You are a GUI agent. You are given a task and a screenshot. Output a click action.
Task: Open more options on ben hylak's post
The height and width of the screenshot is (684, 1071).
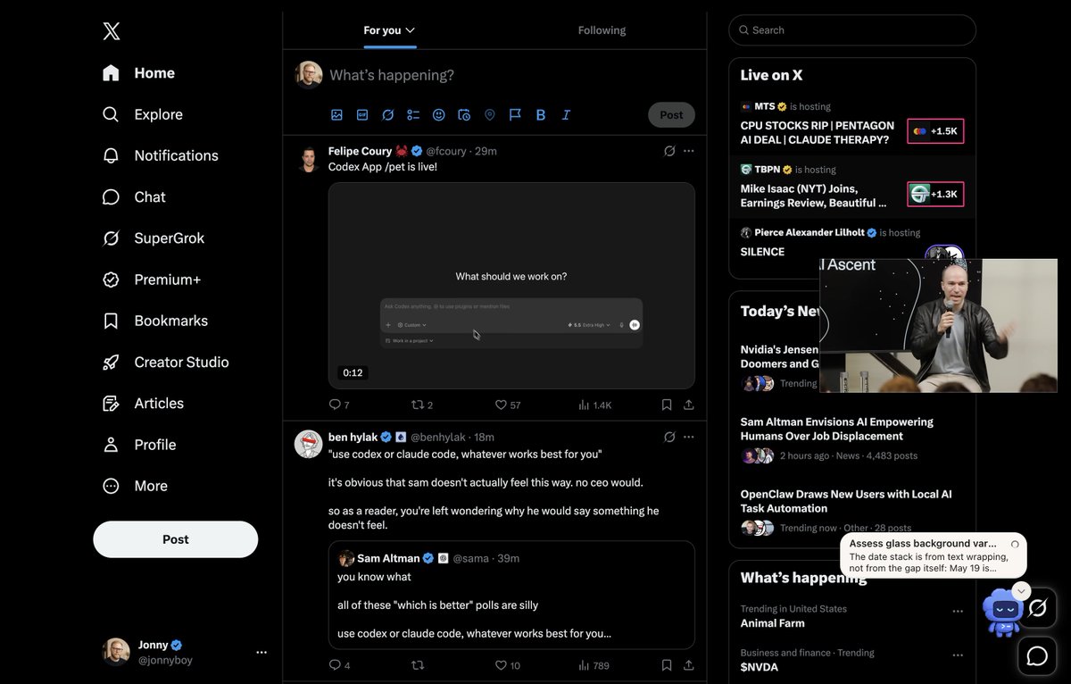point(689,437)
